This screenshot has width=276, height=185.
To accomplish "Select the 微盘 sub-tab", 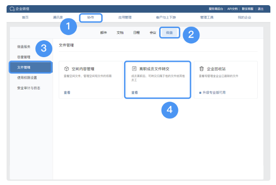I will 169,32.
